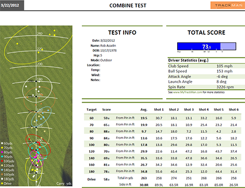Screen dimensions: 245x188
Task: Select the 100yds red legend dot
Action: (2, 161)
